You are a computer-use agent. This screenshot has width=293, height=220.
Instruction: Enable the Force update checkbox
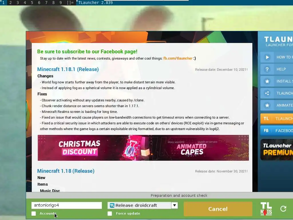click(110, 213)
